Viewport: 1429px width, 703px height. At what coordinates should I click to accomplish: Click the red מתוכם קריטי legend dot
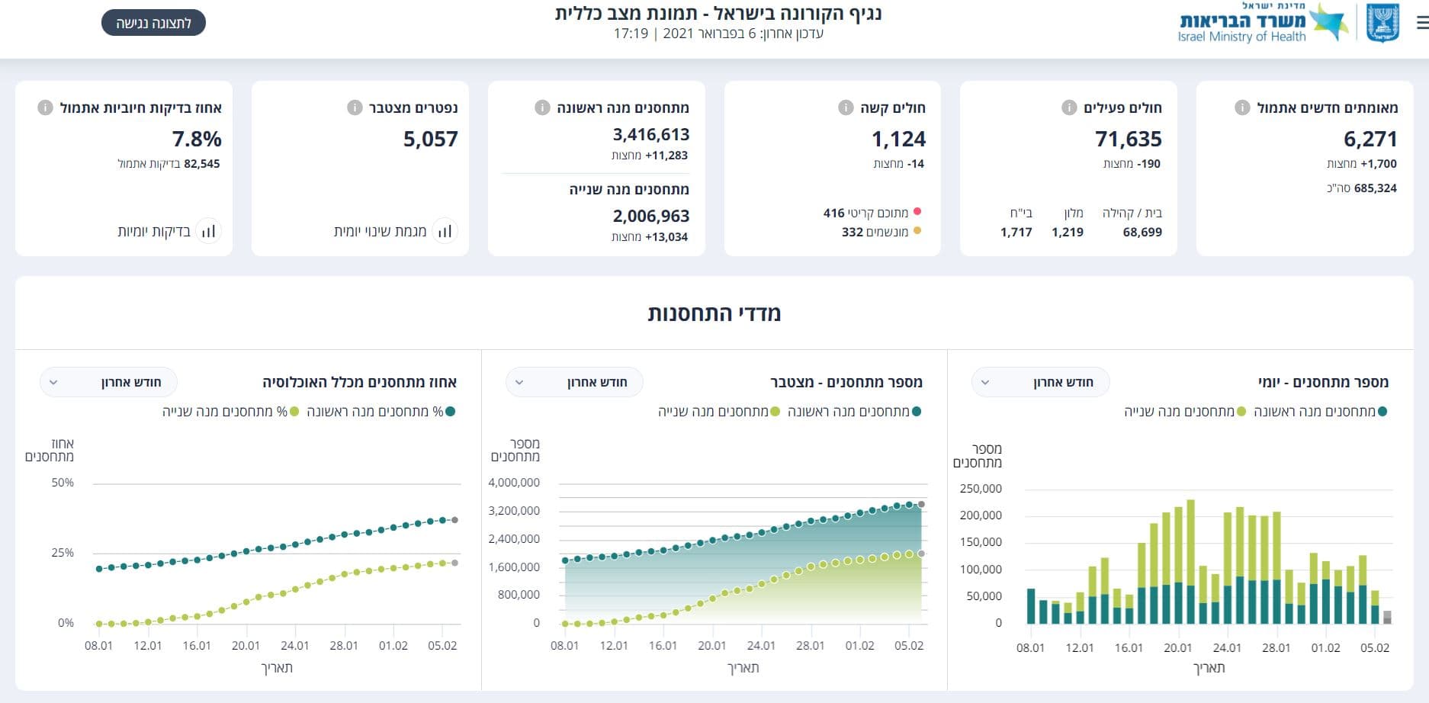tap(917, 212)
